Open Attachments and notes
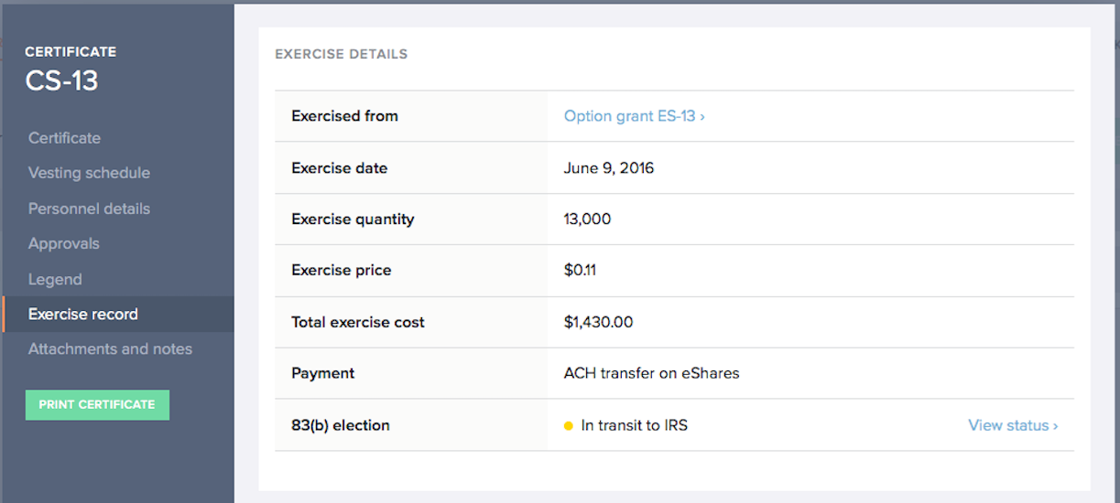This screenshot has height=503, width=1120. pos(110,348)
